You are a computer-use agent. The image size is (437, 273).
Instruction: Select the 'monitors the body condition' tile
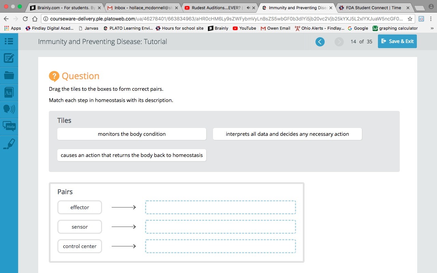point(132,134)
